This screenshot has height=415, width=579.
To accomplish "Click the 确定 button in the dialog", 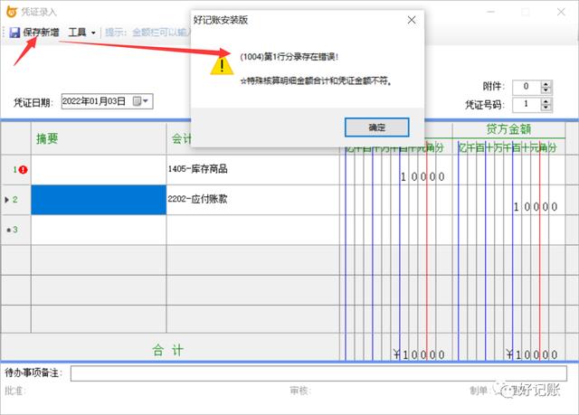I will pyautogui.click(x=376, y=127).
